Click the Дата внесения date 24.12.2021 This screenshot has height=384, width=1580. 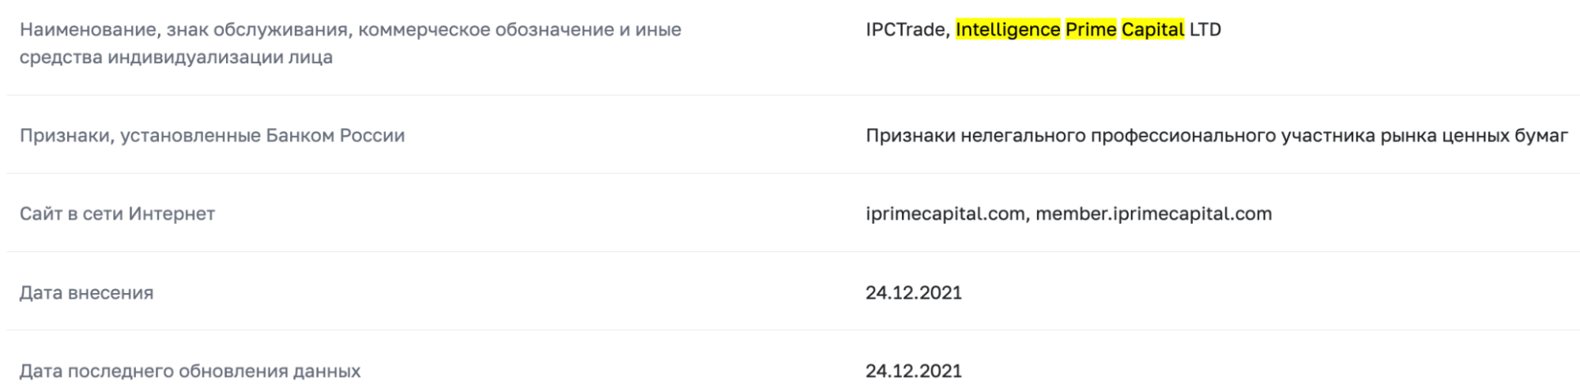914,293
